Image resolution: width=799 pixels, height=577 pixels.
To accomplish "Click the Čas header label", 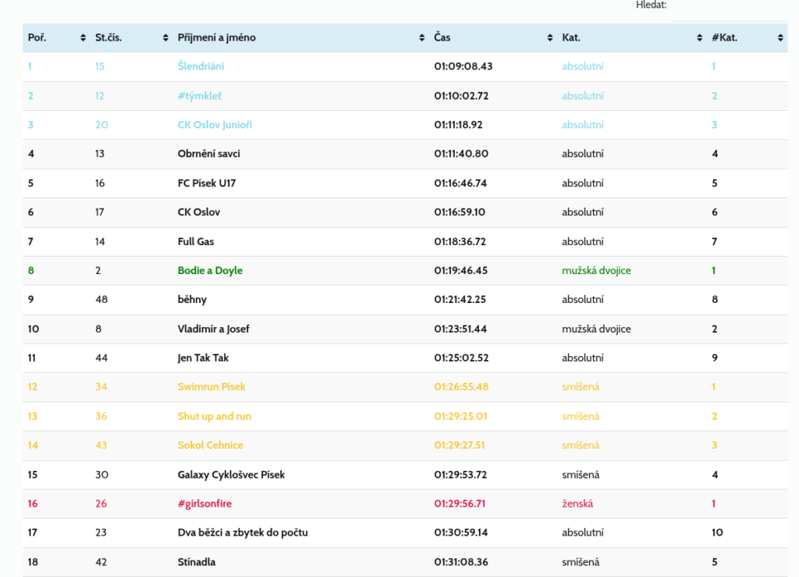I will 442,37.
